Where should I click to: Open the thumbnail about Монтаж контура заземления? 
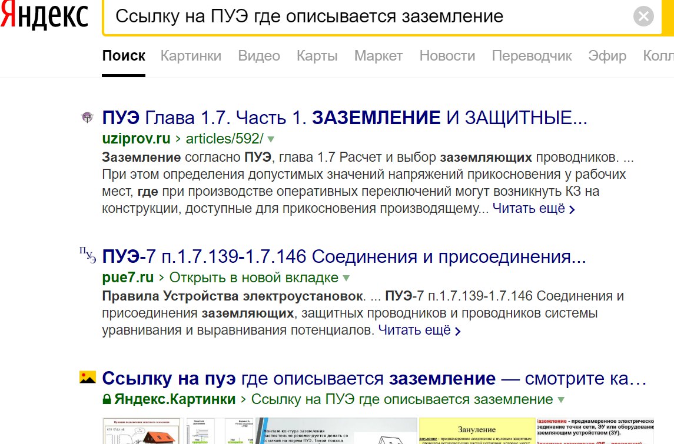click(x=336, y=430)
